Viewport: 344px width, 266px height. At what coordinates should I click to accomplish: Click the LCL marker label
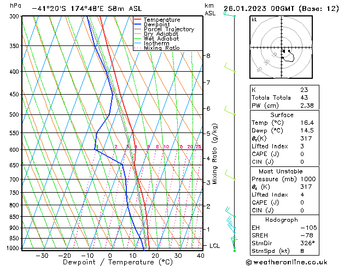click(x=215, y=246)
